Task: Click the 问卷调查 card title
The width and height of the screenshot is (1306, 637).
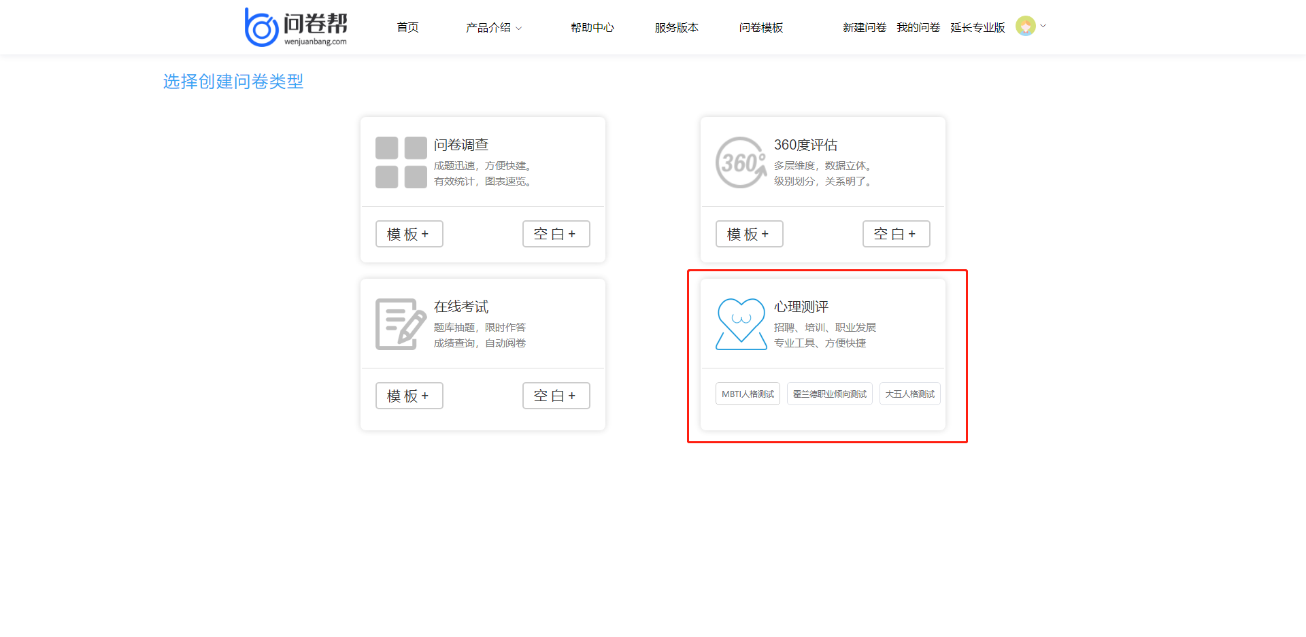Action: click(461, 145)
